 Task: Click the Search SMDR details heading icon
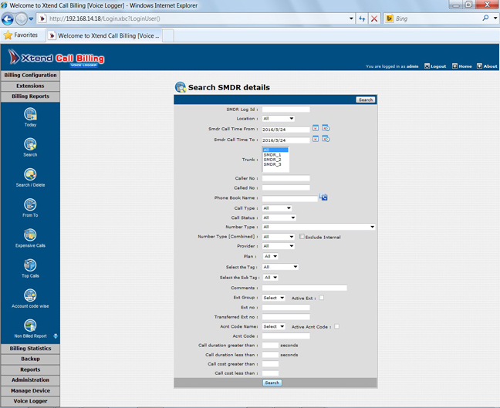click(x=181, y=87)
